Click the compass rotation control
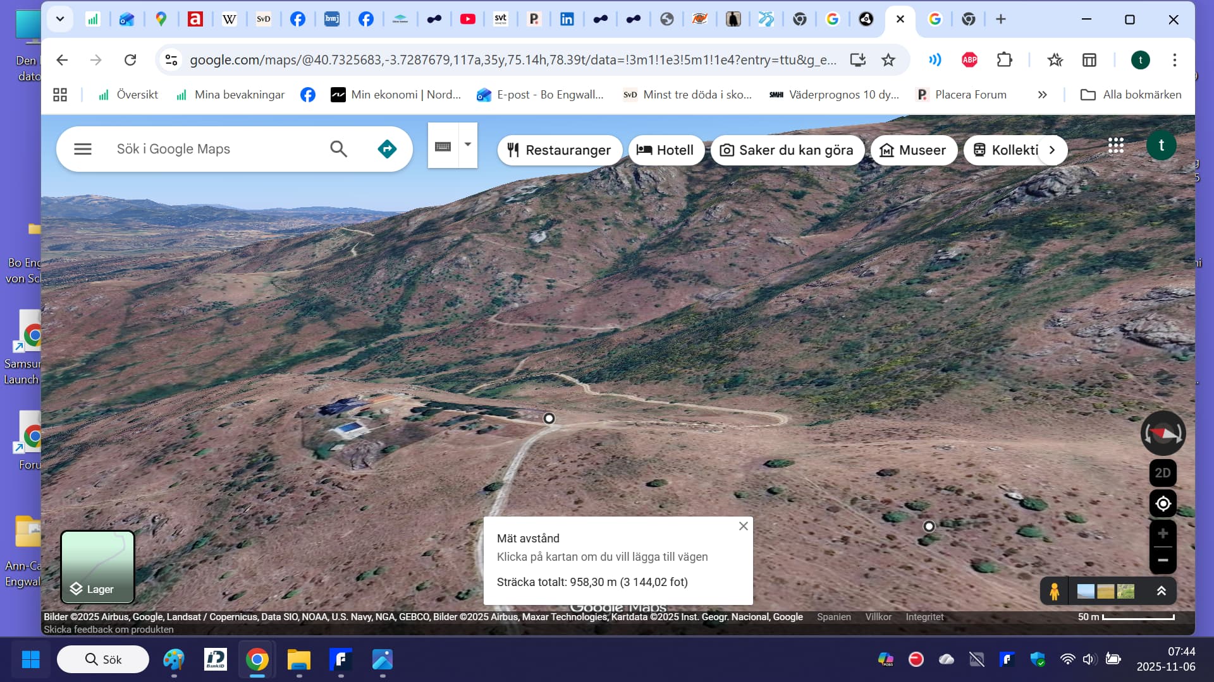Image resolution: width=1214 pixels, height=682 pixels. [1162, 433]
